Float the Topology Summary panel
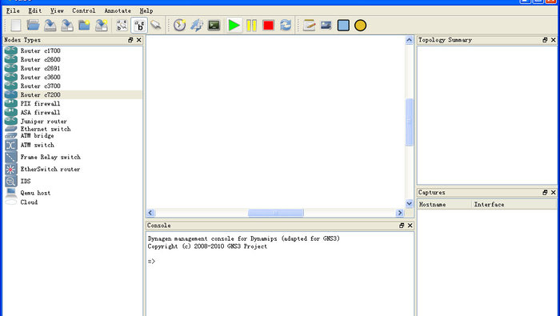The image size is (560, 316). [x=545, y=40]
